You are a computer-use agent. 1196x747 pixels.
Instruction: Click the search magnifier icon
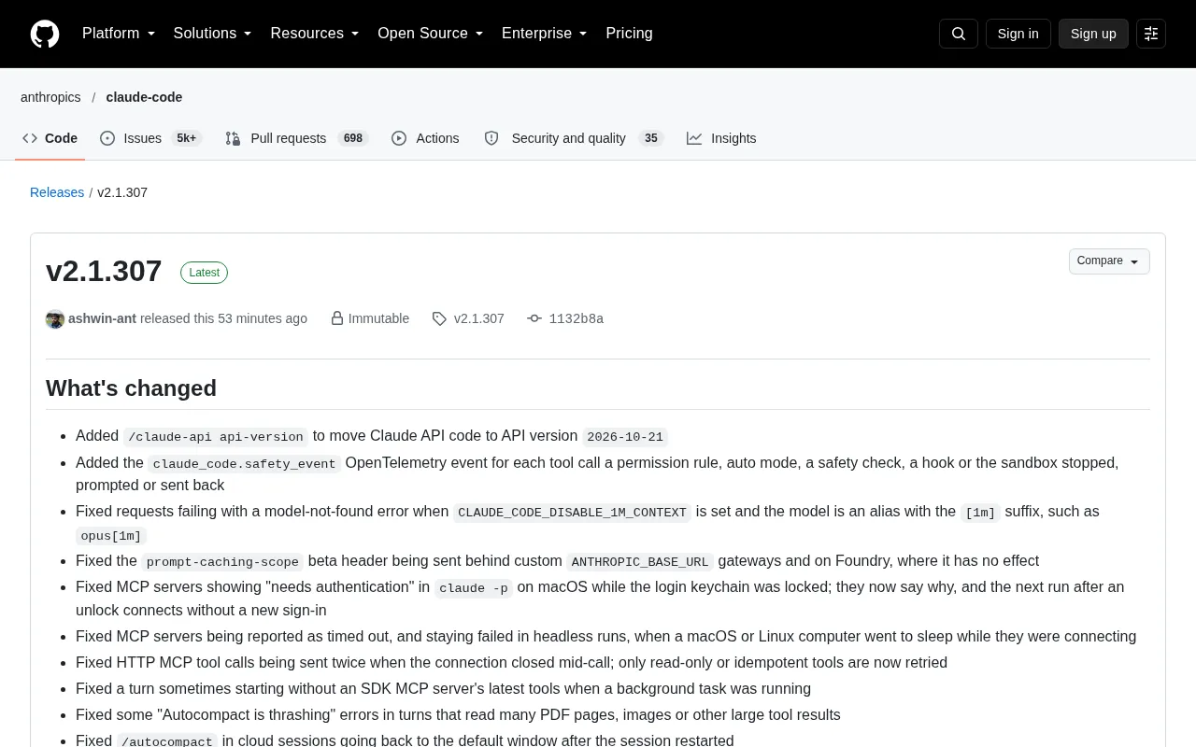point(959,34)
